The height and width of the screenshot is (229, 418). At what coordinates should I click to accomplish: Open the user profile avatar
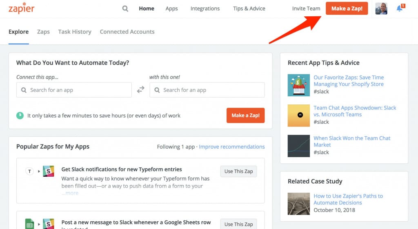381,9
